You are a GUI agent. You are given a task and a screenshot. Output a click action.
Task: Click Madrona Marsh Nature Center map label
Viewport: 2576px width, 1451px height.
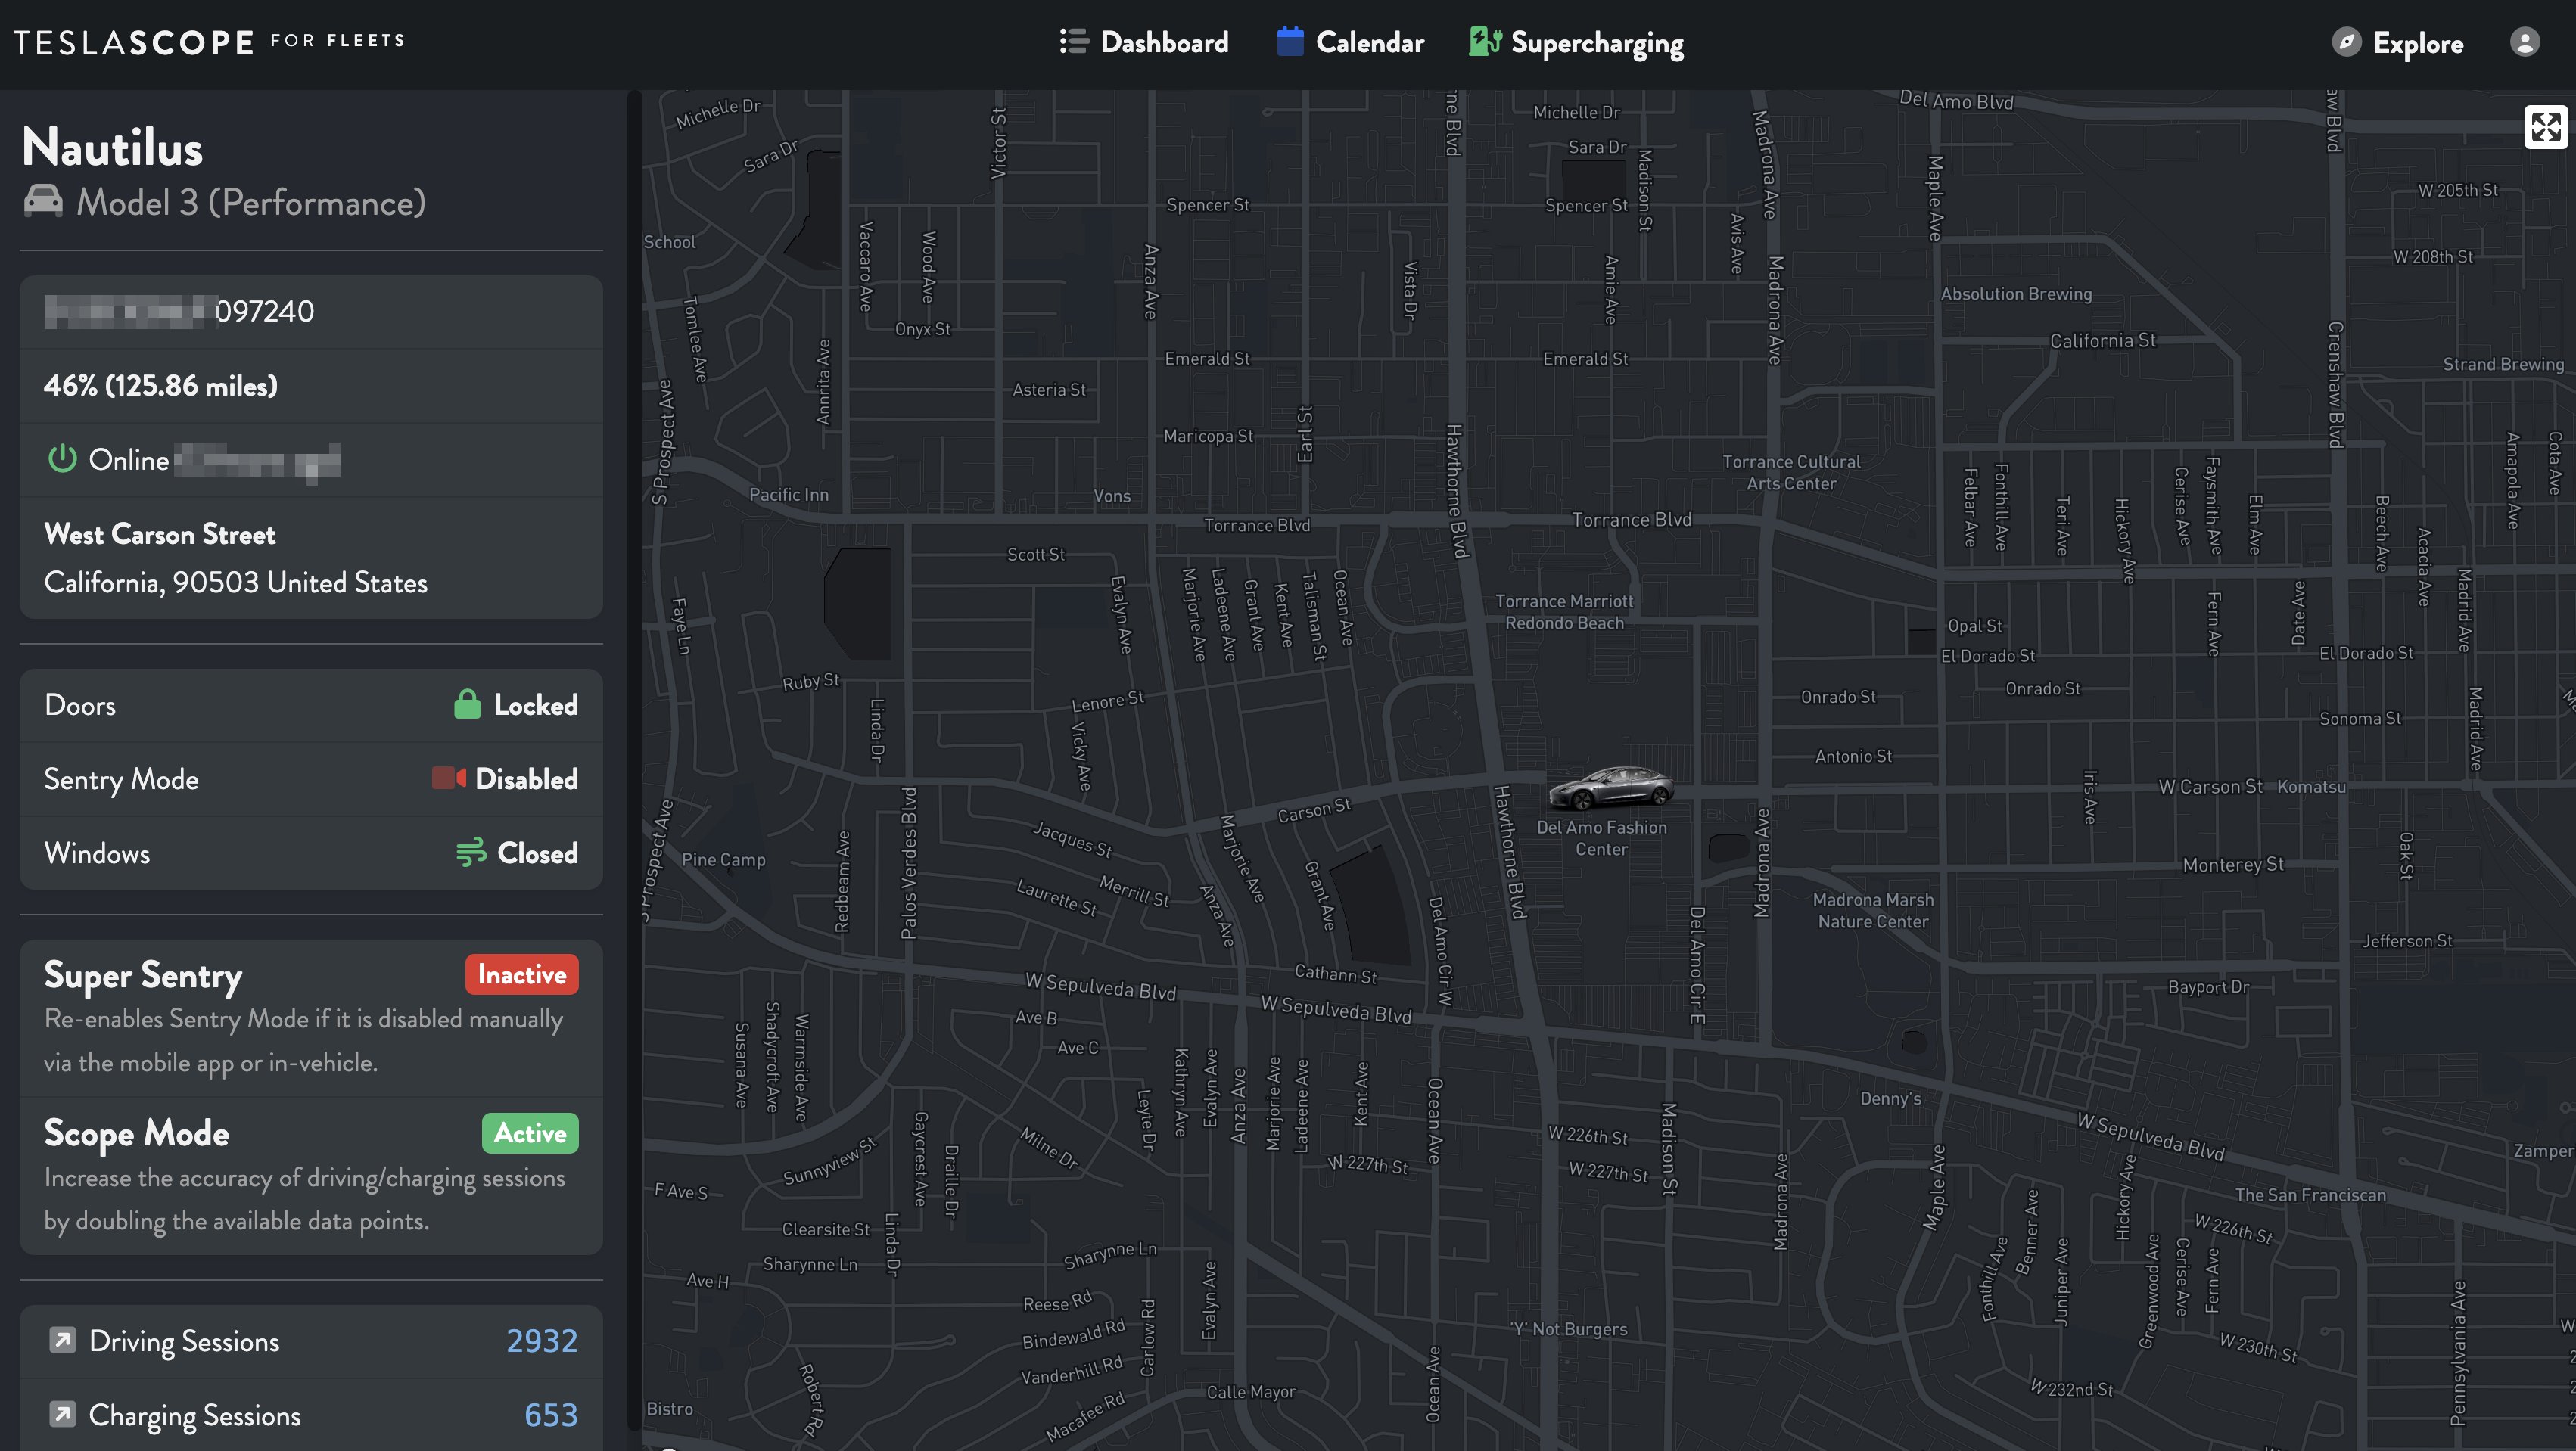point(1873,911)
